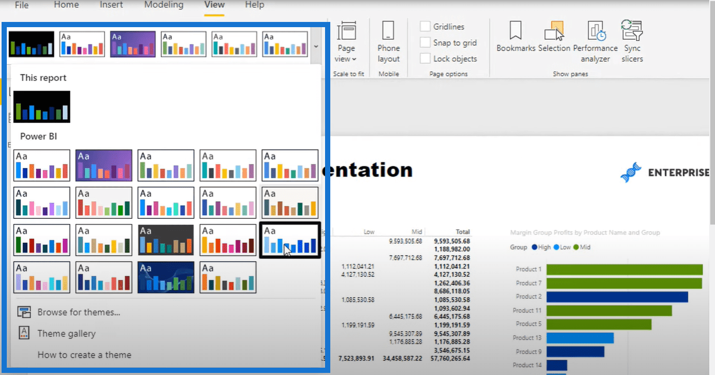Click the Product 11 axis label
The height and width of the screenshot is (375, 715).
(527, 310)
